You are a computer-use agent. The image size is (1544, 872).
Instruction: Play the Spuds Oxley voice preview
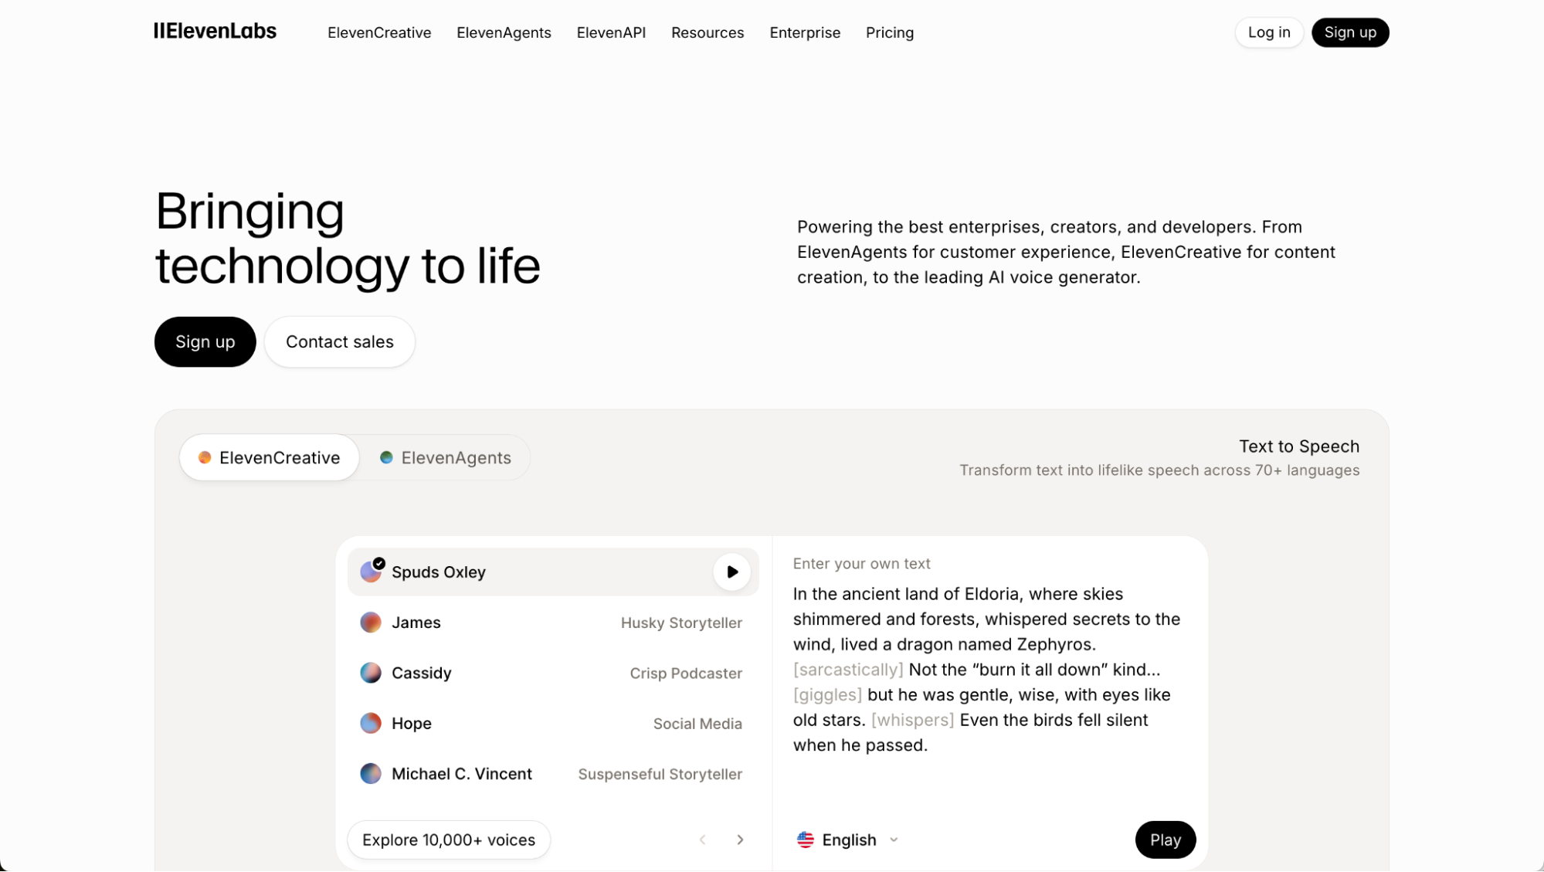pos(731,572)
